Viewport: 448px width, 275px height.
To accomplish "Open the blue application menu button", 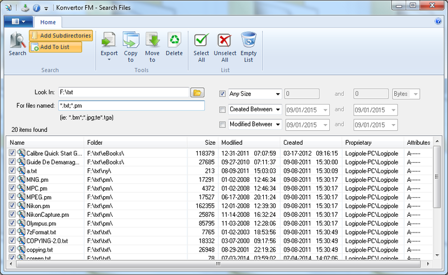I will (x=18, y=21).
